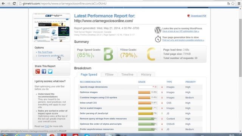242x136 pixels.
Task: Click Medium priority in CSS sprites row
Action: coord(189,97)
